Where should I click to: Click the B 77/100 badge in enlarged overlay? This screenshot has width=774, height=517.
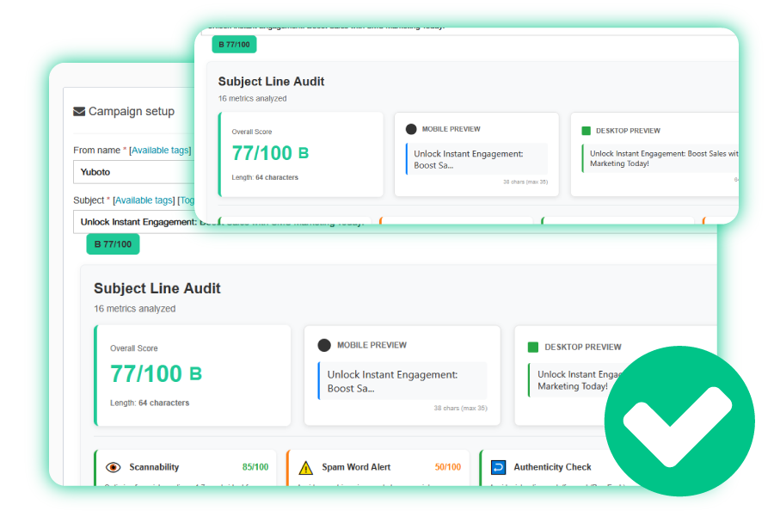pyautogui.click(x=234, y=45)
